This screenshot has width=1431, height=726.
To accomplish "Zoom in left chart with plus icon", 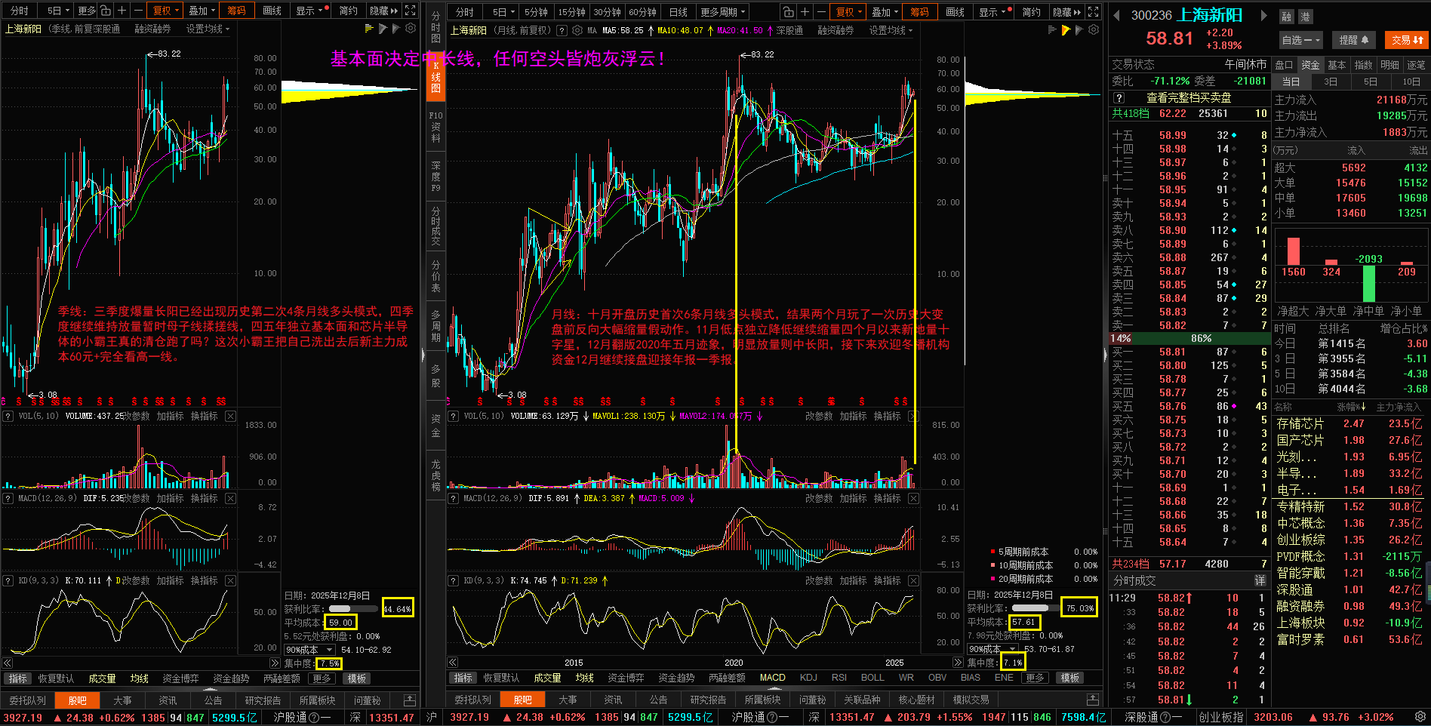I will (x=122, y=11).
